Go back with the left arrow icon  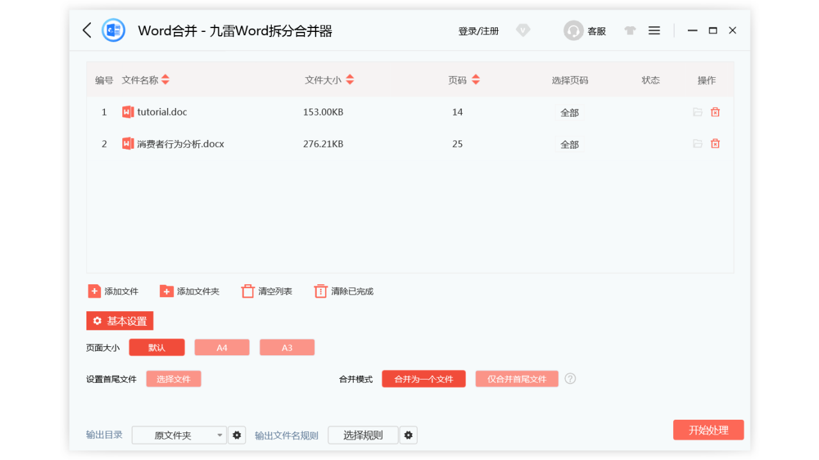pos(87,30)
